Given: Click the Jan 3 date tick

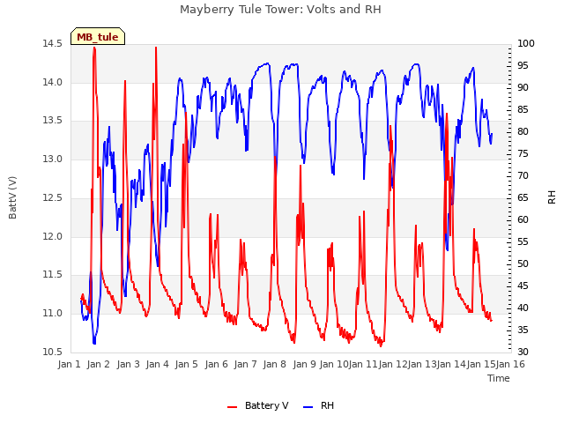Looking at the screenshot, I should [x=128, y=364].
